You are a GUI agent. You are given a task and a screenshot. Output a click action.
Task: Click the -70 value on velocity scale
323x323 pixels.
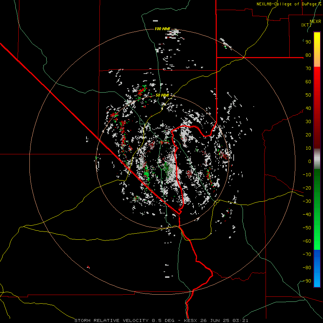pyautogui.click(x=307, y=254)
